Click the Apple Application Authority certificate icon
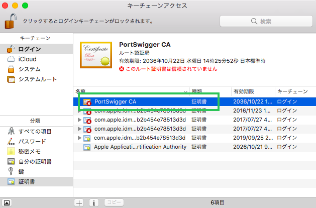 click(87, 147)
